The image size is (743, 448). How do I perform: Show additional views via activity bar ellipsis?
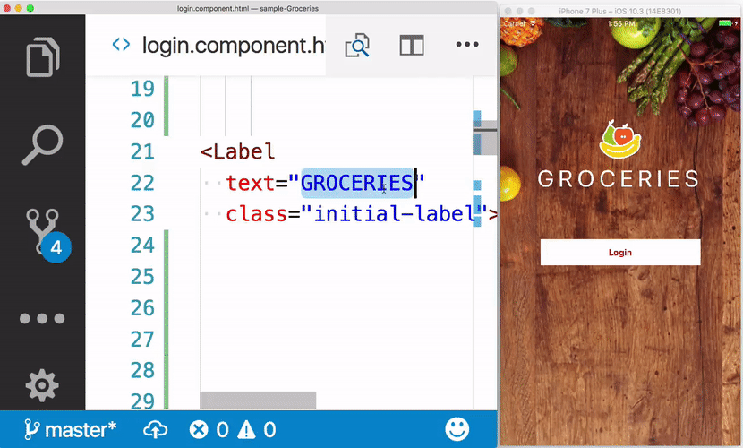(42, 318)
